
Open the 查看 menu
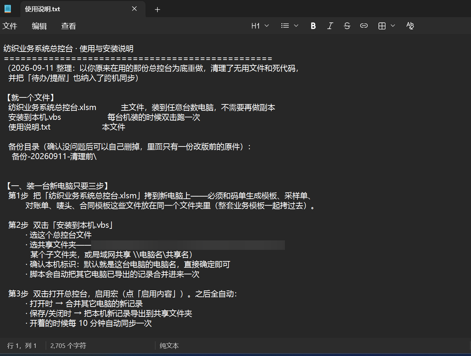pyautogui.click(x=69, y=26)
